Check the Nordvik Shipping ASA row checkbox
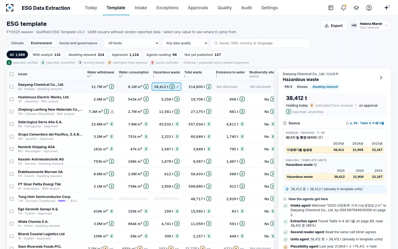 (x=12, y=149)
